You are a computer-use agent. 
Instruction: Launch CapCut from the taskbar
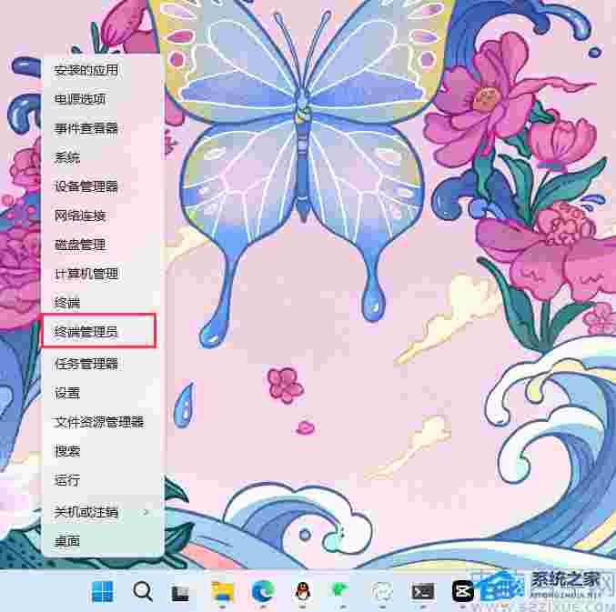463,592
